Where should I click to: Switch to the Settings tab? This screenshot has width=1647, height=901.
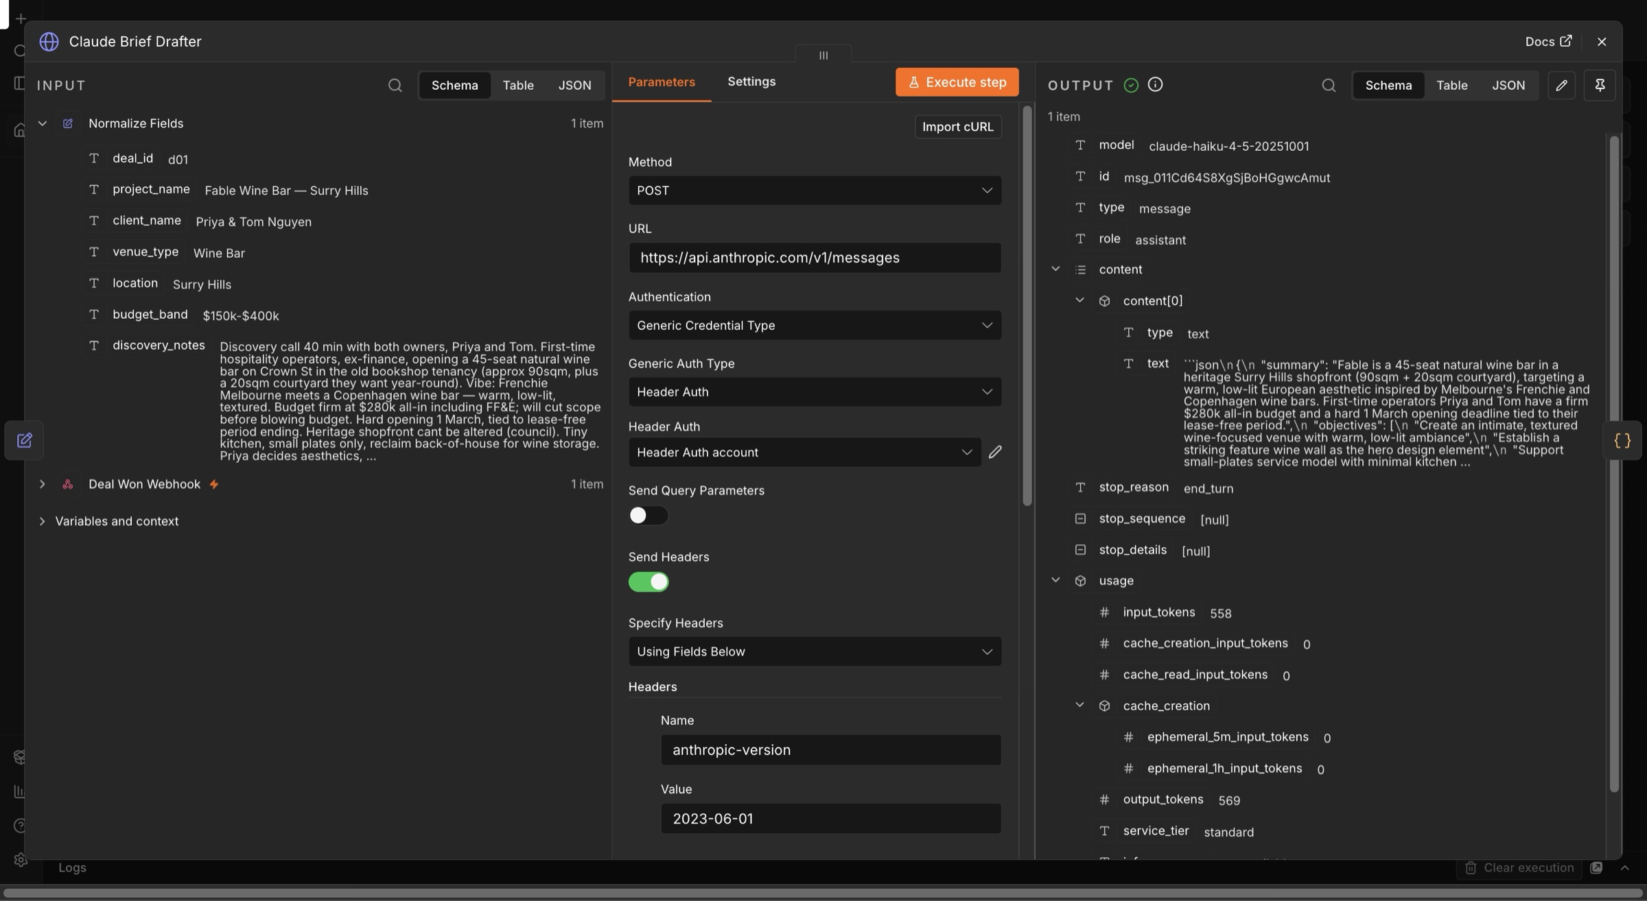(x=751, y=82)
